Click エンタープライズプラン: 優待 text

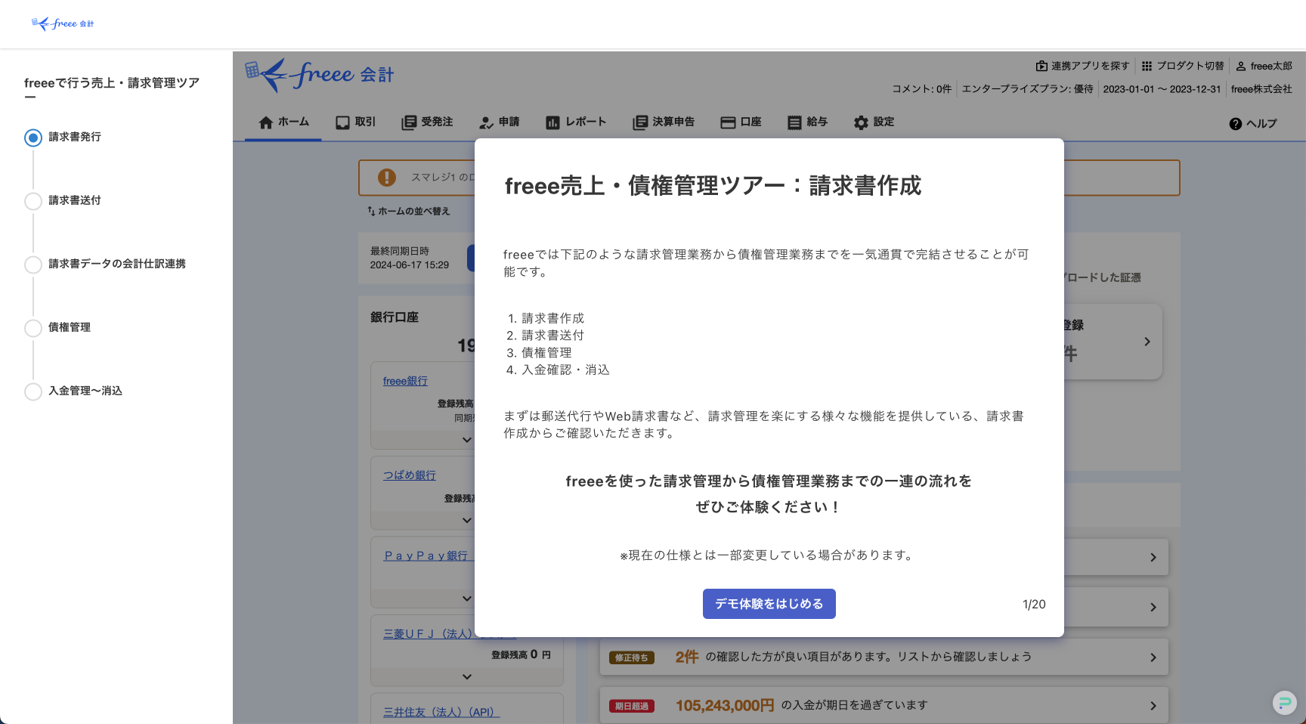tap(1027, 89)
